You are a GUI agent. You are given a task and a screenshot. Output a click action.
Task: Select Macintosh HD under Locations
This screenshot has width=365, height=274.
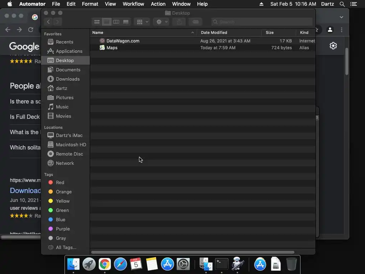tap(65, 145)
